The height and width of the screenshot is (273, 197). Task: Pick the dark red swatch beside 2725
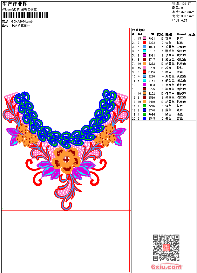145,89
